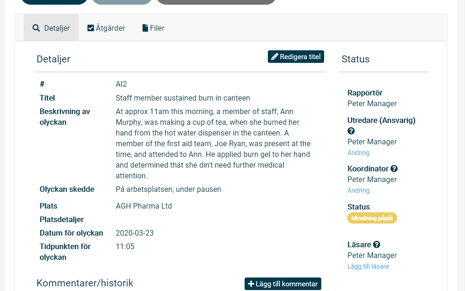Viewport: 465px width, 291px height.
Task: Click the Redigera titel button
Action: click(x=296, y=57)
